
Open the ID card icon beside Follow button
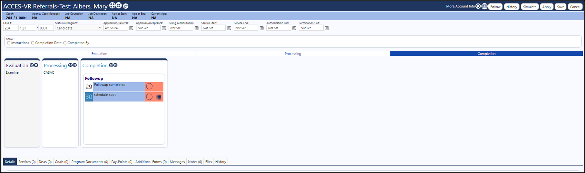pos(484,6)
